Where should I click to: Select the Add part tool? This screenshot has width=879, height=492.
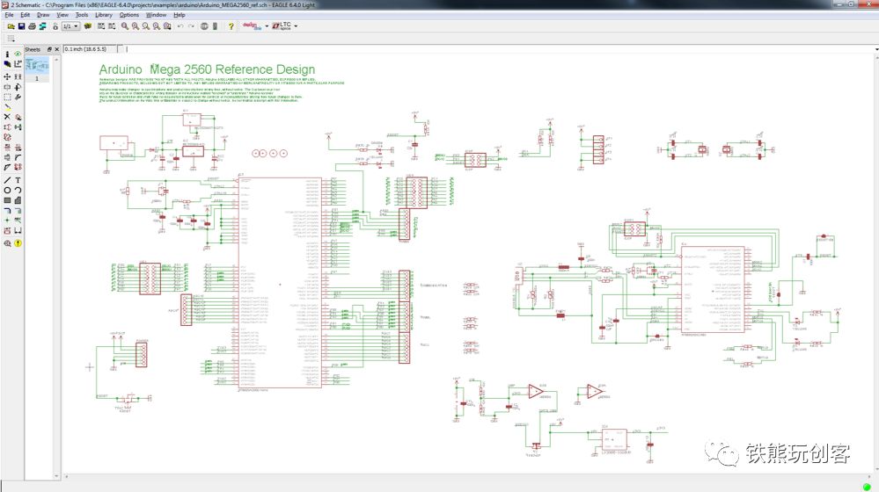coord(18,117)
